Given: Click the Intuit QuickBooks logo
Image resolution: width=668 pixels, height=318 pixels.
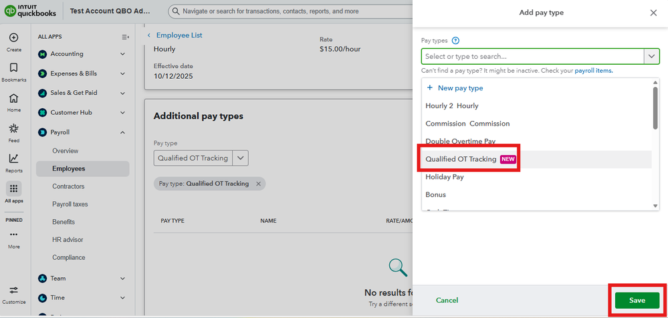Looking at the screenshot, I should pos(30,11).
